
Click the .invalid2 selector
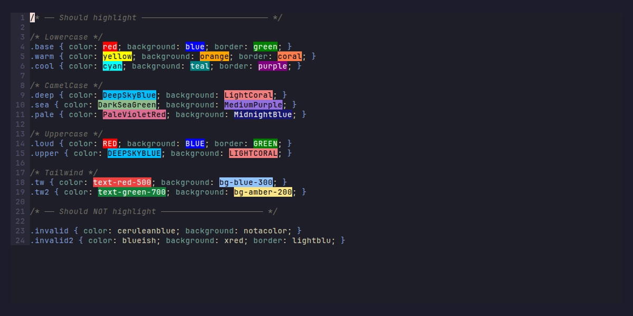pos(52,241)
